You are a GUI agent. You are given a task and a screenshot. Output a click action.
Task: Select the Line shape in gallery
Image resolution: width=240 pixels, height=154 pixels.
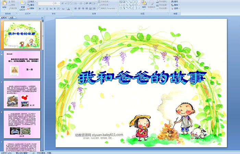127,2
